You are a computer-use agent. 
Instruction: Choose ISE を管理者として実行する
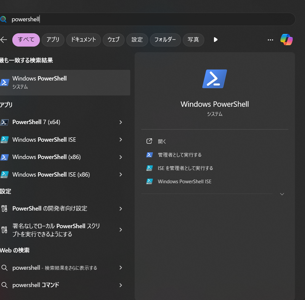(x=185, y=168)
